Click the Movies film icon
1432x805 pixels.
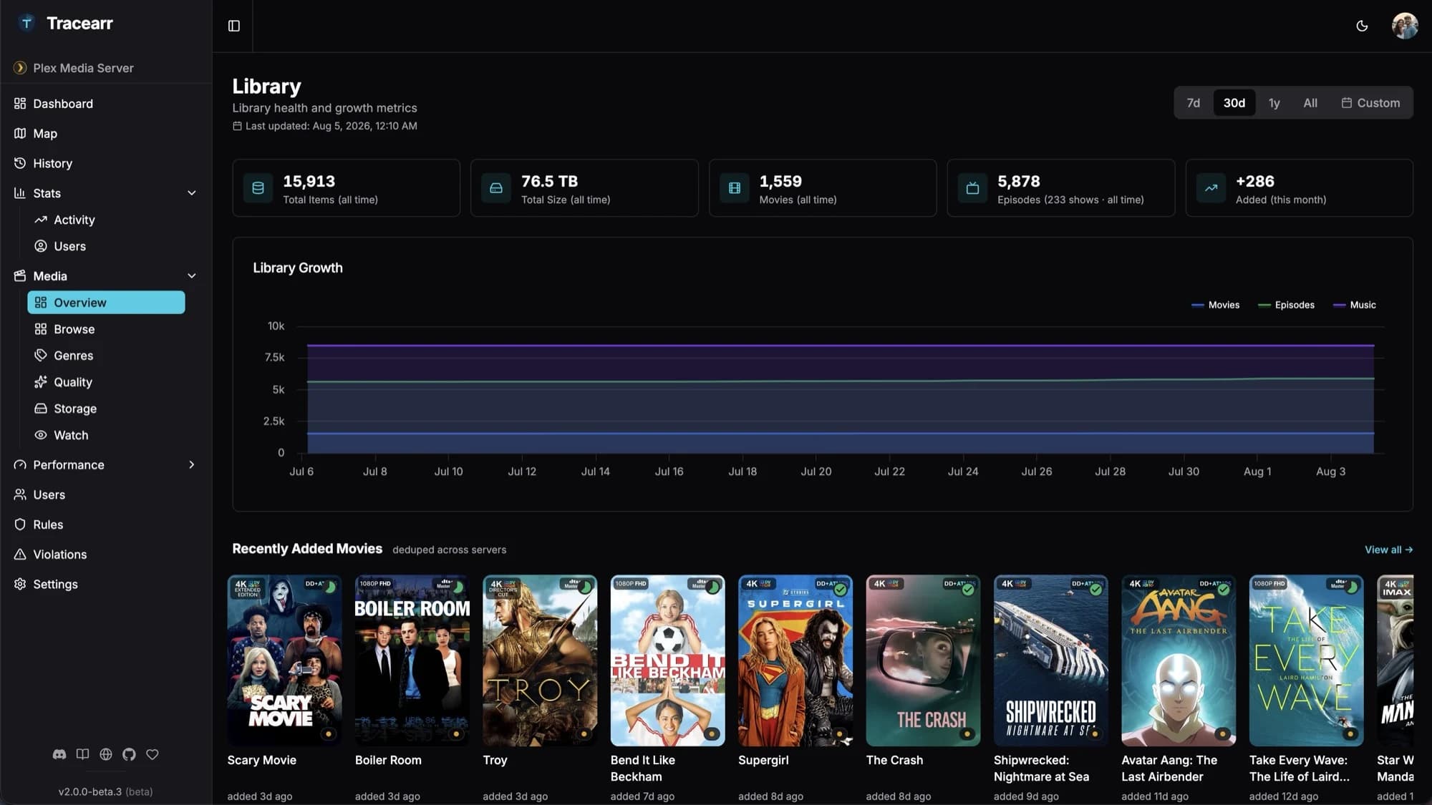734,188
